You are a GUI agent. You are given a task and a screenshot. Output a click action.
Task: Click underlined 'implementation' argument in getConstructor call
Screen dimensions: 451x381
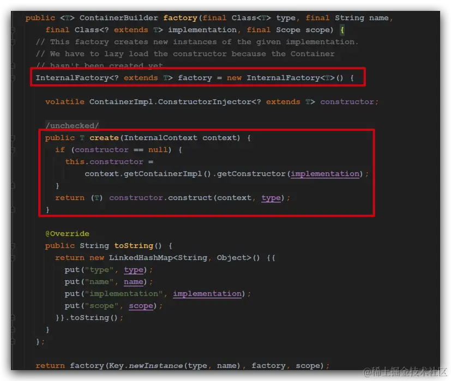[324, 174]
